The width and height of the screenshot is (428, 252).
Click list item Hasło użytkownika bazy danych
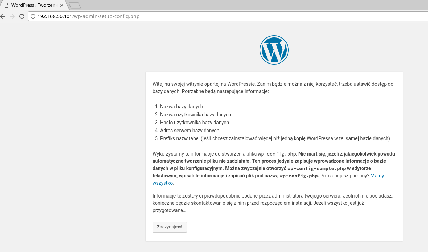pos(194,123)
